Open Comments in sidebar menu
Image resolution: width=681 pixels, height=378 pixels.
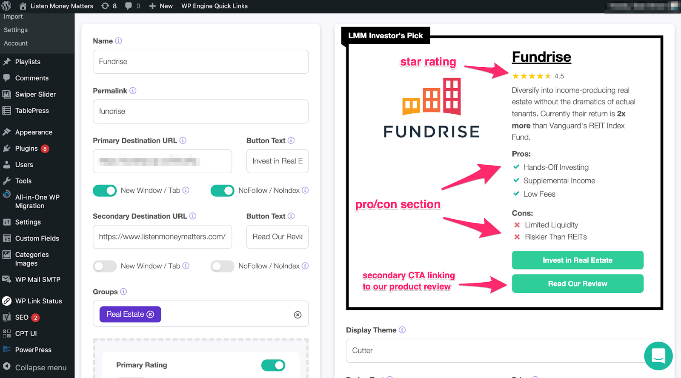(32, 78)
